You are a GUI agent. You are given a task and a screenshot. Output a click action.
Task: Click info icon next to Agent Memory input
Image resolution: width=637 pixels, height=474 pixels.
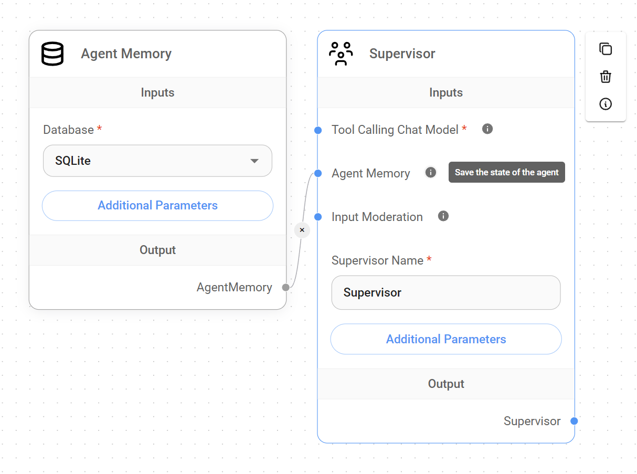(x=431, y=172)
